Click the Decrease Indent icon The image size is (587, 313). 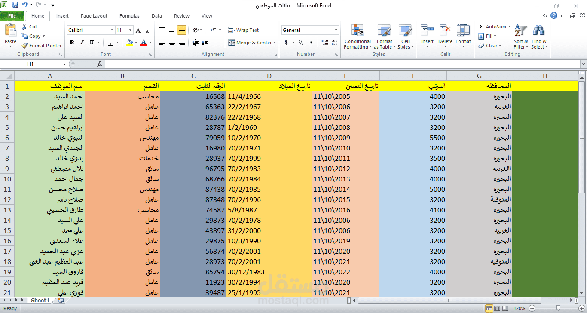pos(196,43)
